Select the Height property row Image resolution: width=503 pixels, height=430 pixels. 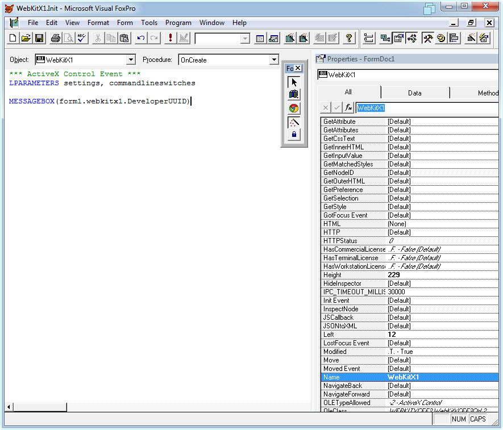click(x=410, y=275)
